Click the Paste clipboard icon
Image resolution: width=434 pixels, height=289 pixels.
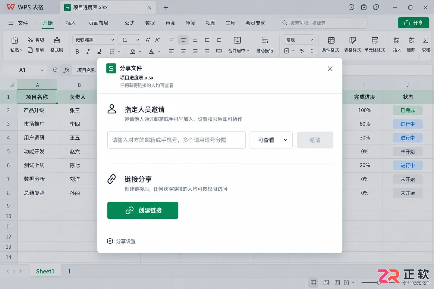tap(14, 40)
